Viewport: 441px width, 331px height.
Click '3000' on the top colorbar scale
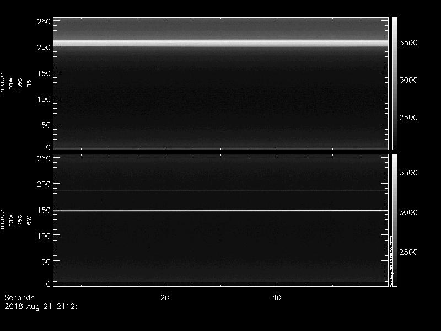pyautogui.click(x=408, y=80)
